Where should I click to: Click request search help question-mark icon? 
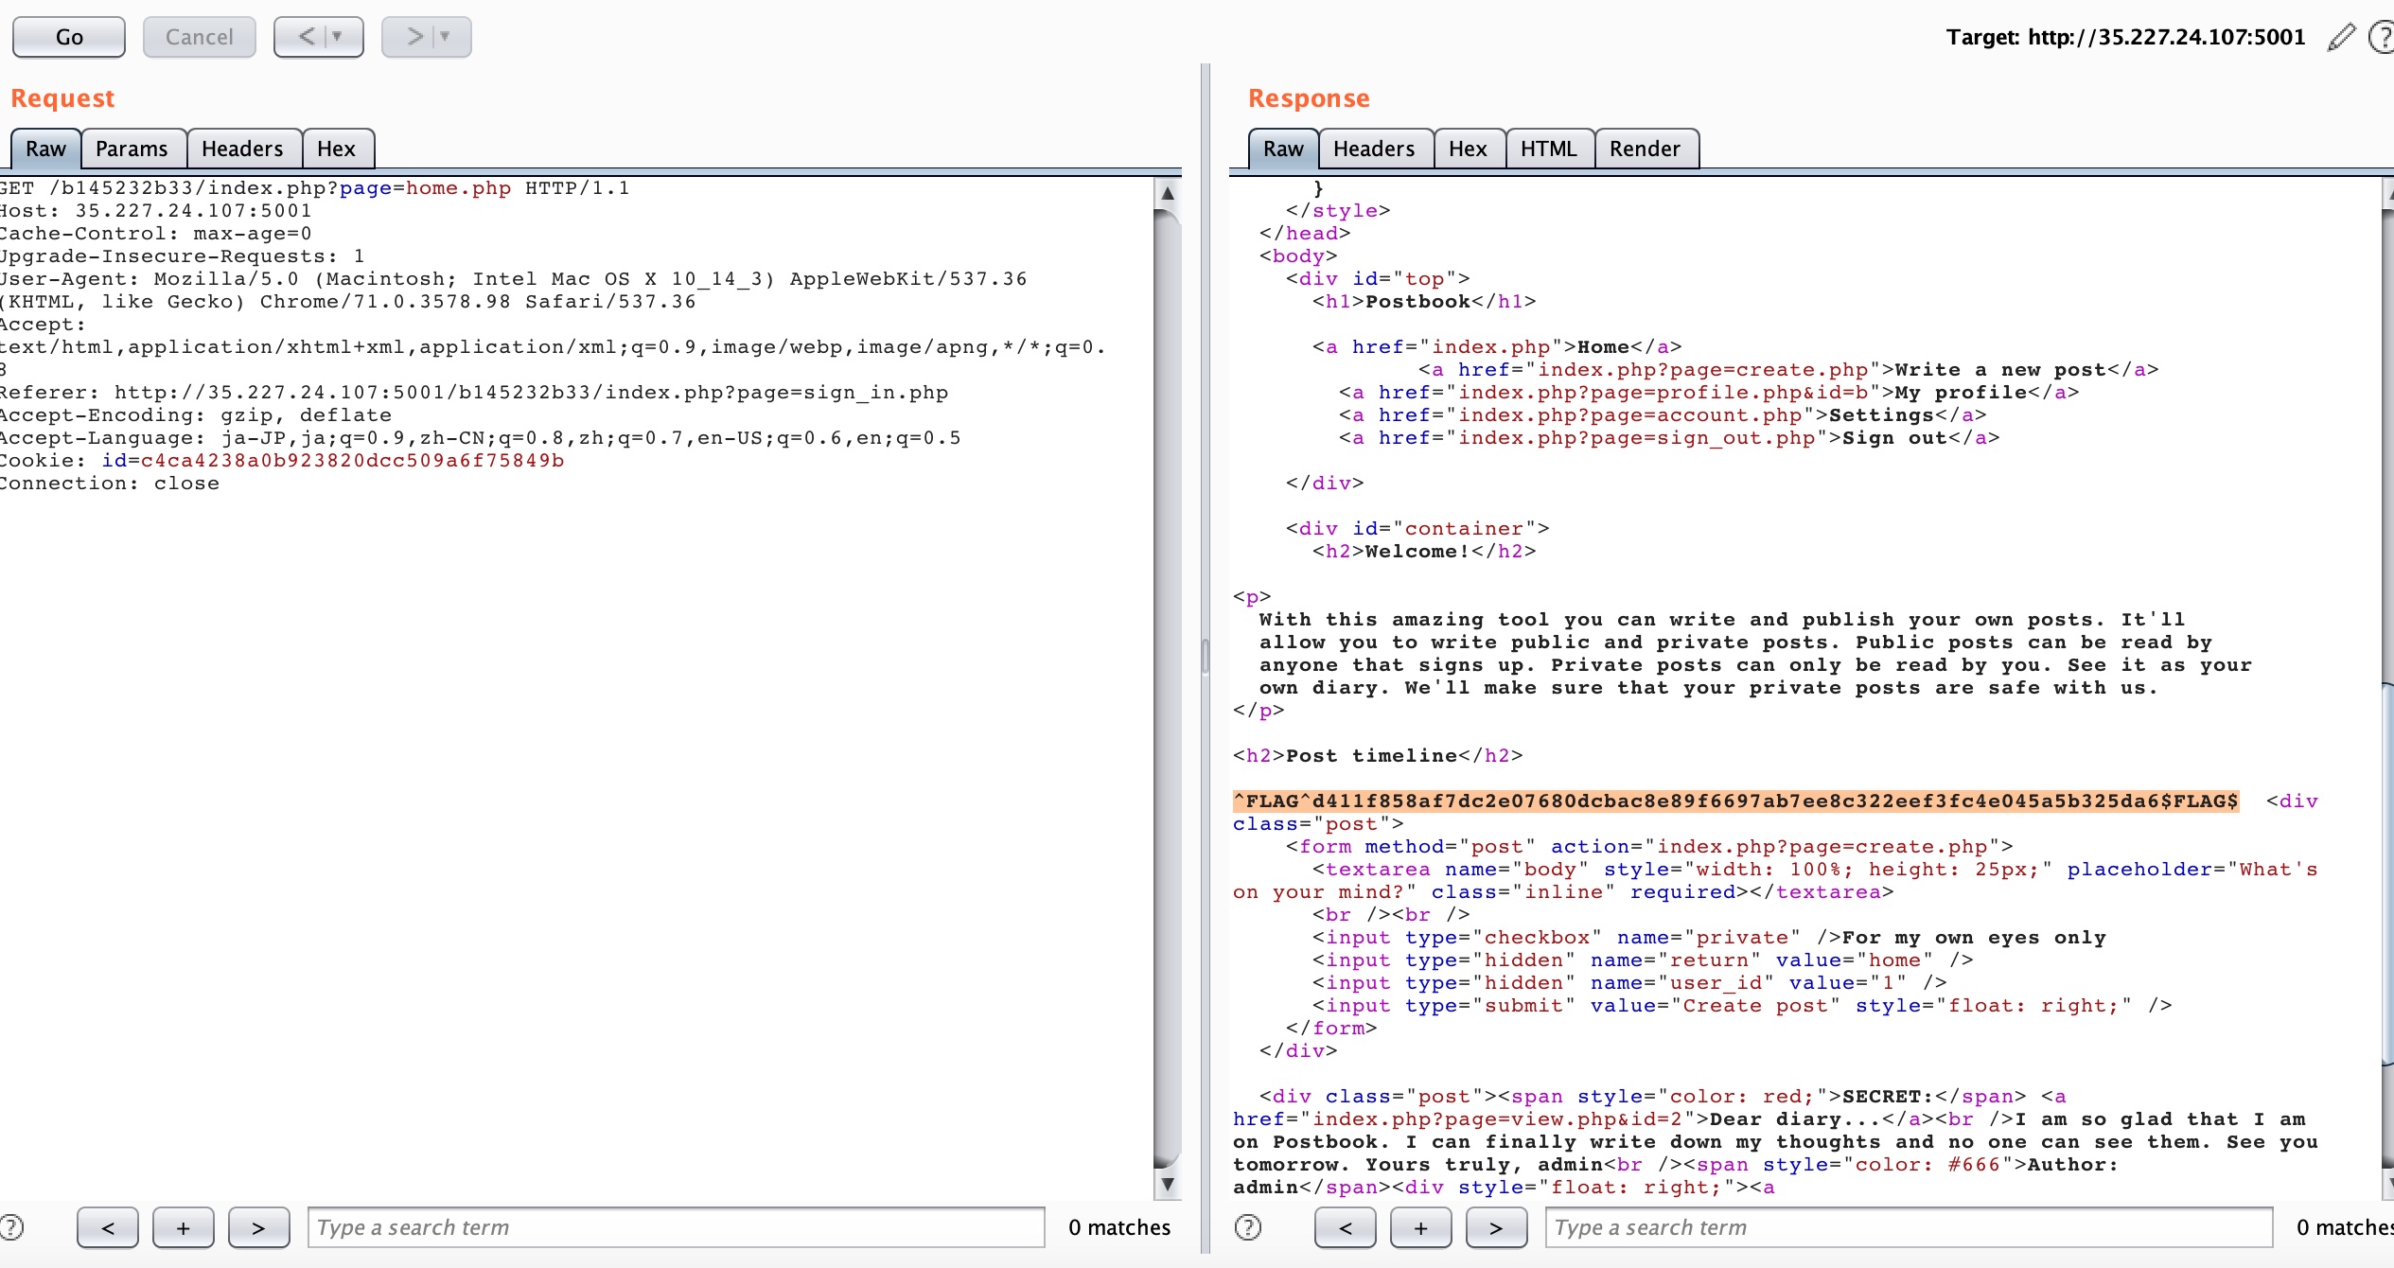(x=11, y=1227)
